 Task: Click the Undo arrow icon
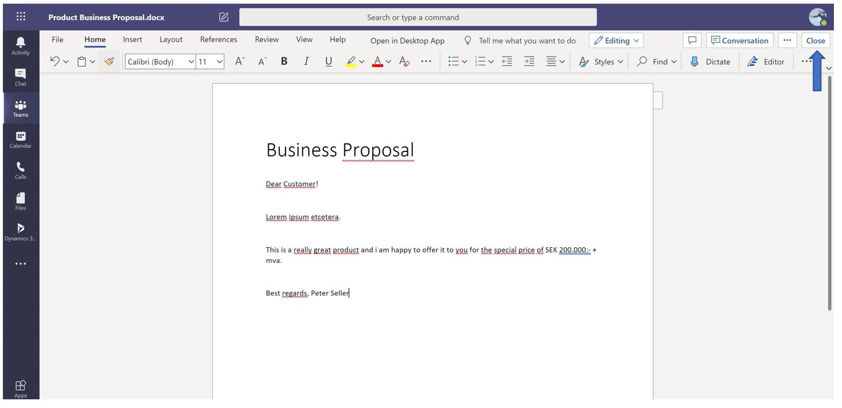(x=55, y=61)
